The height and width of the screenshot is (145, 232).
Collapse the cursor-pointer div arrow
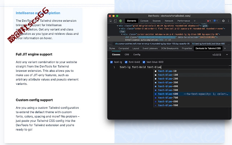coord(122,34)
